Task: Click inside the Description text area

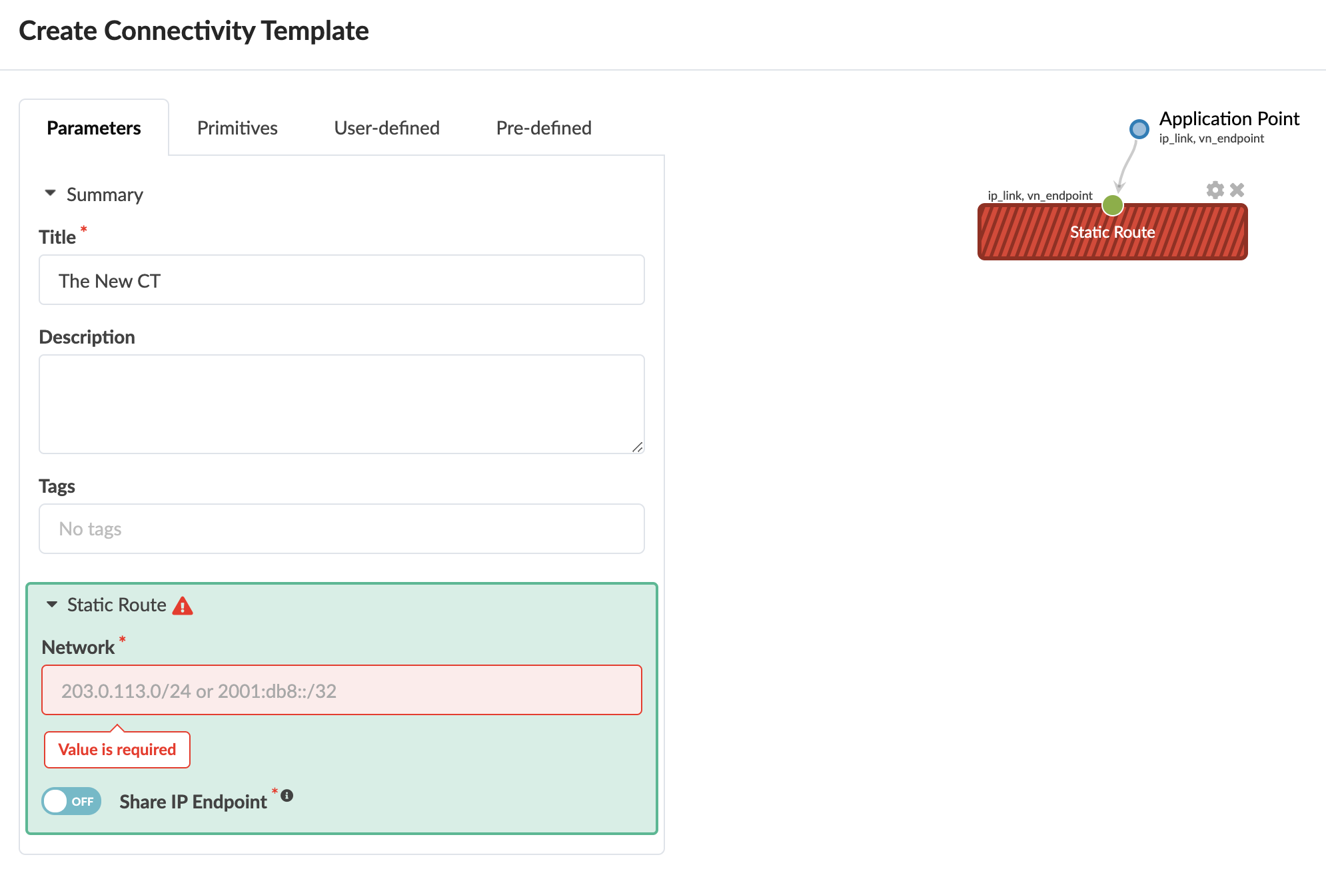Action: (x=341, y=404)
